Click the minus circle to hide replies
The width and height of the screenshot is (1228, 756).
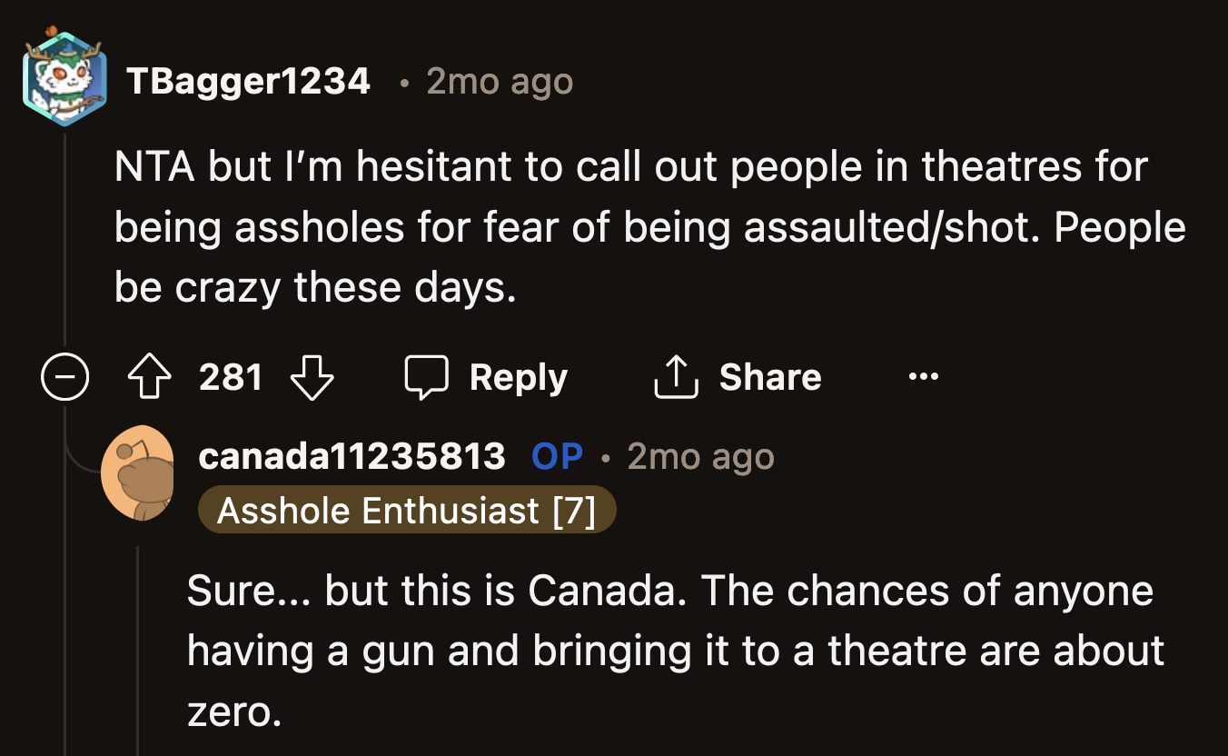64,375
